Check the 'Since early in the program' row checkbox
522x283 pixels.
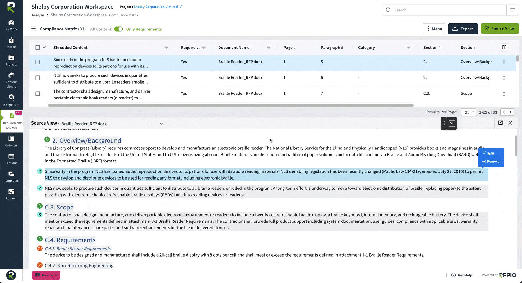point(38,62)
